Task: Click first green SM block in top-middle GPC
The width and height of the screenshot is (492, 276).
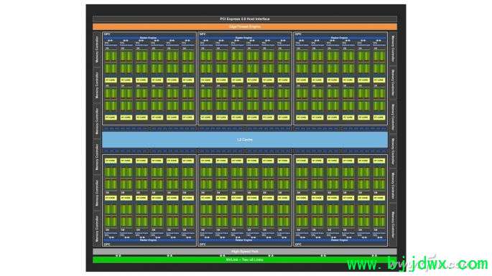Action: pyautogui.click(x=206, y=57)
